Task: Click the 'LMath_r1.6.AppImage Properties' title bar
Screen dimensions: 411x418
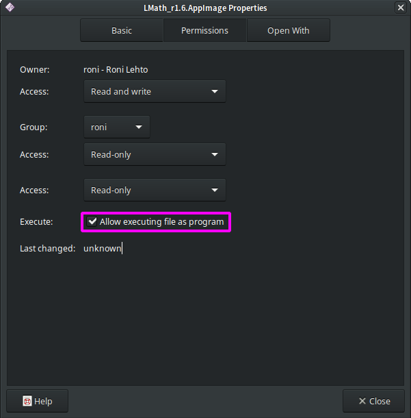Action: tap(205, 8)
